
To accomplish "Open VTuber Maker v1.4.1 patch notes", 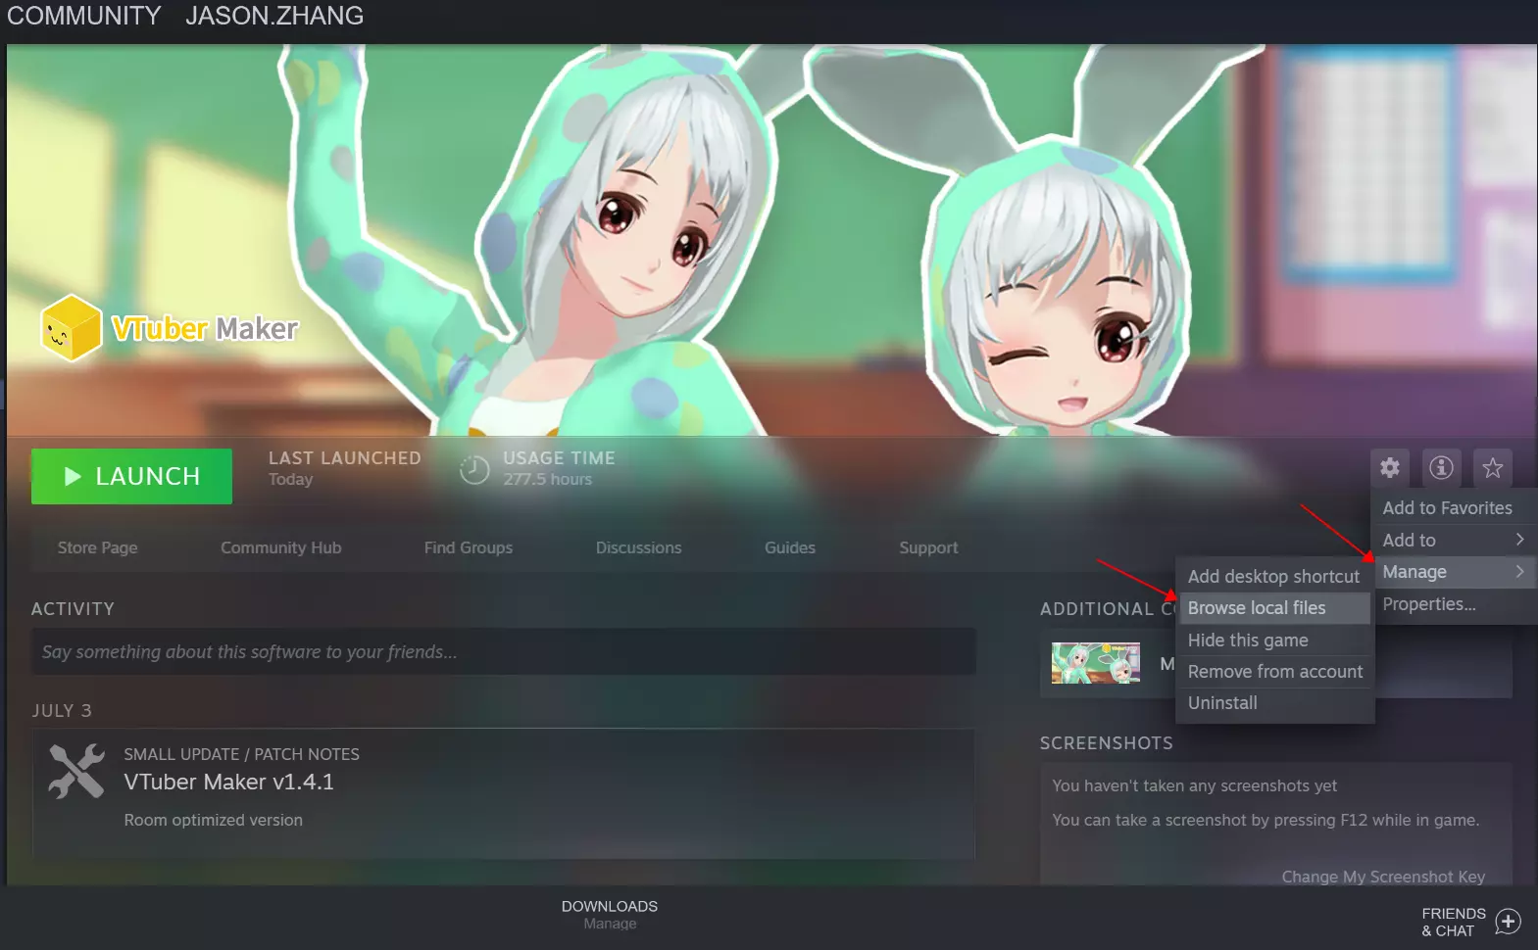I will point(229,782).
